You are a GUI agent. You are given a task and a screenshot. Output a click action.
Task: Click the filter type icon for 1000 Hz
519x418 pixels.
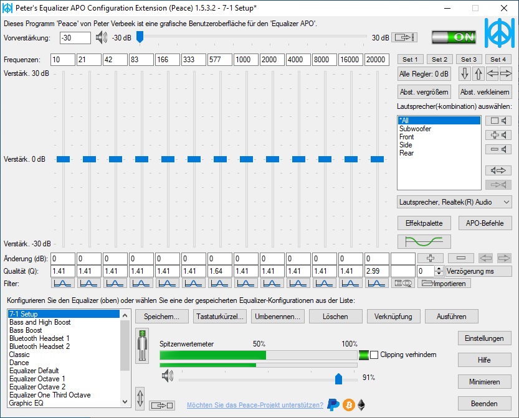point(246,283)
